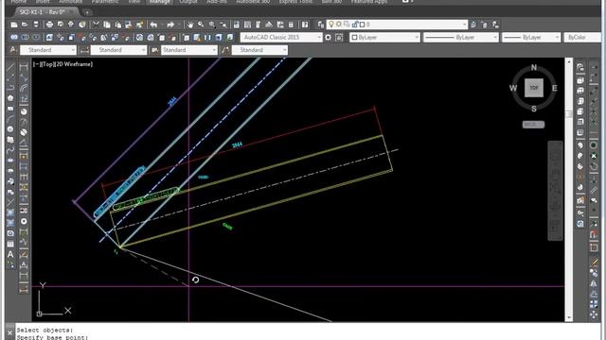
Task: Open Layer Properties Manager icon
Action: [321, 25]
